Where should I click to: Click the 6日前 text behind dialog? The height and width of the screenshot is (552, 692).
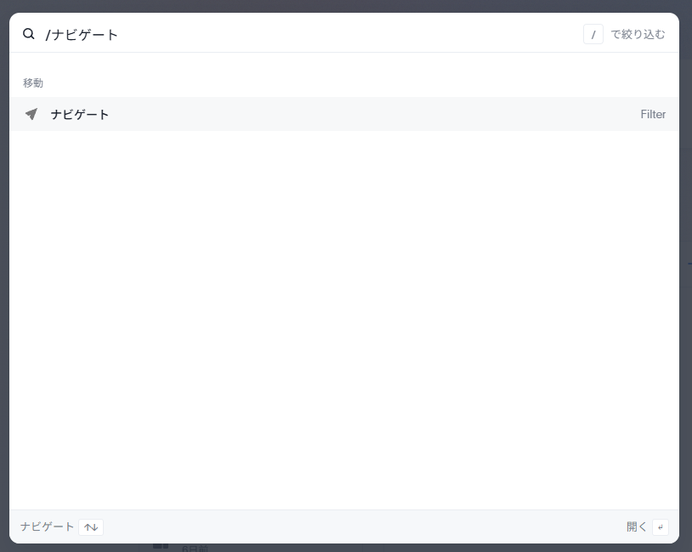pos(195,548)
